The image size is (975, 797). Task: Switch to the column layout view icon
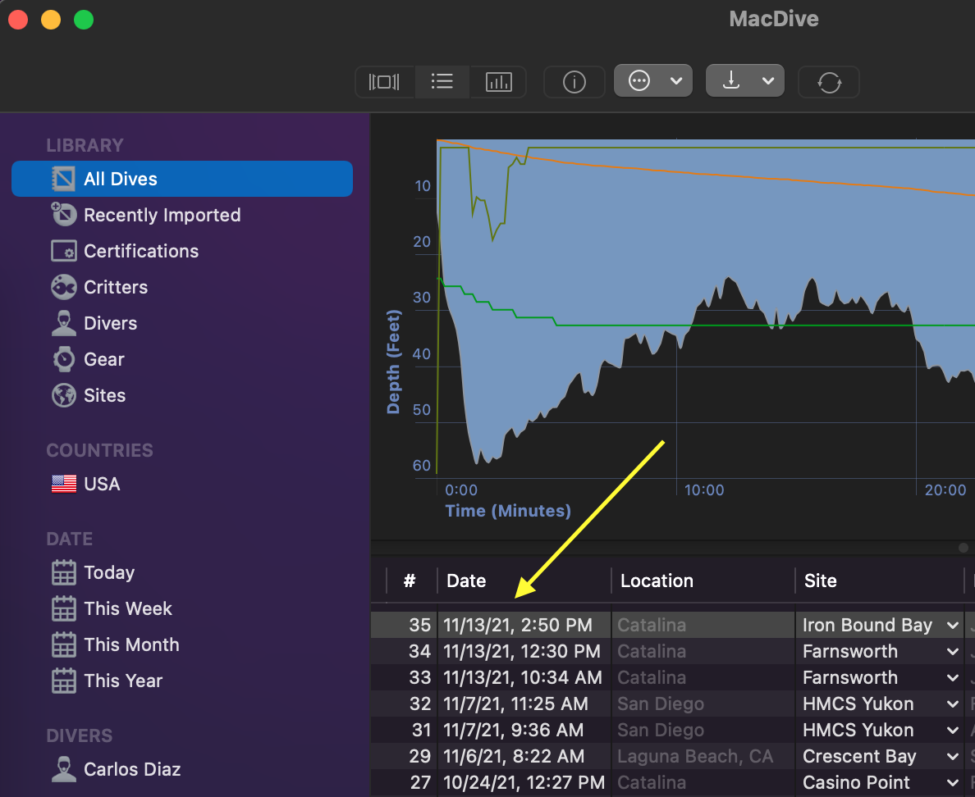pos(384,82)
